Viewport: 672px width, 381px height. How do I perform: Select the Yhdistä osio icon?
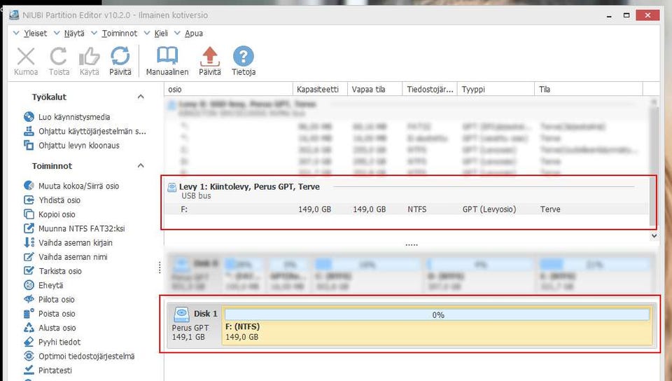[29, 200]
